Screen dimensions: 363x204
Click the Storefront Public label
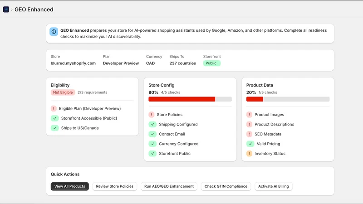[175, 153]
